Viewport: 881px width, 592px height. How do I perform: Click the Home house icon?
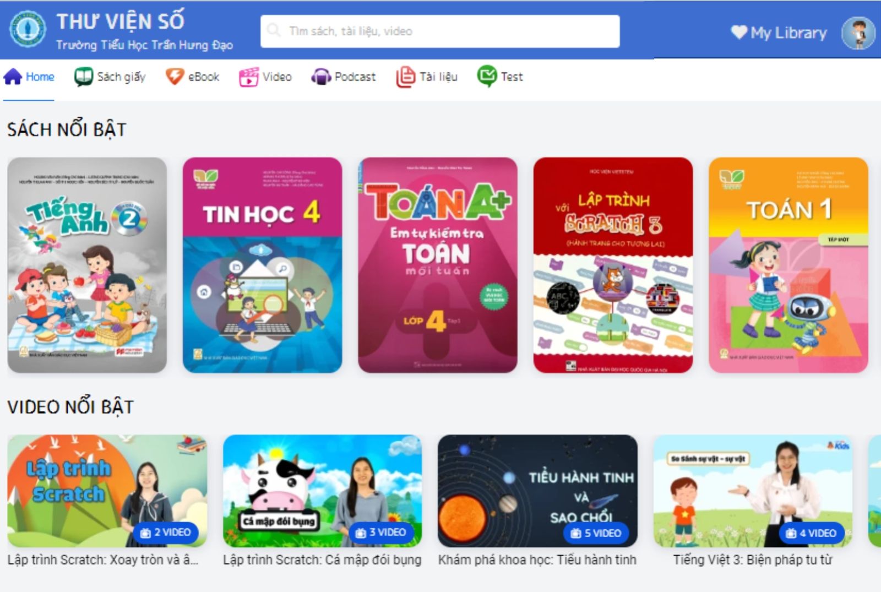(13, 77)
